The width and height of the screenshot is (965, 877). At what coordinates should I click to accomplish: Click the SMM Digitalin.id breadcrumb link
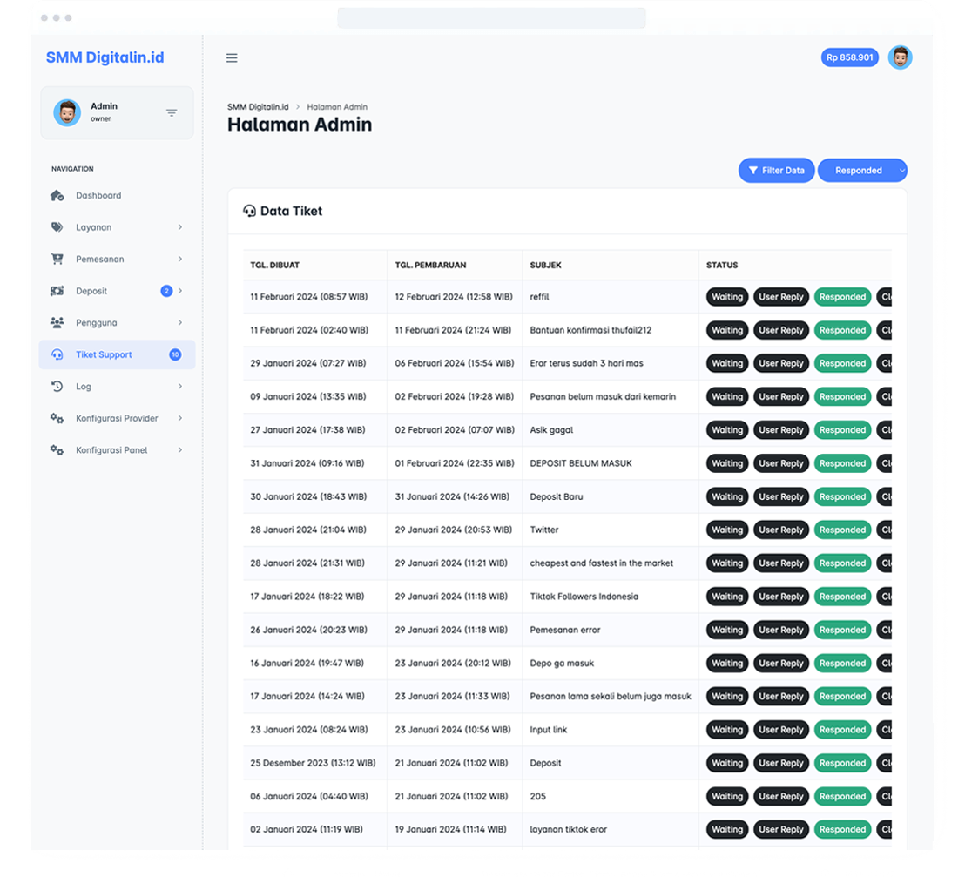258,106
